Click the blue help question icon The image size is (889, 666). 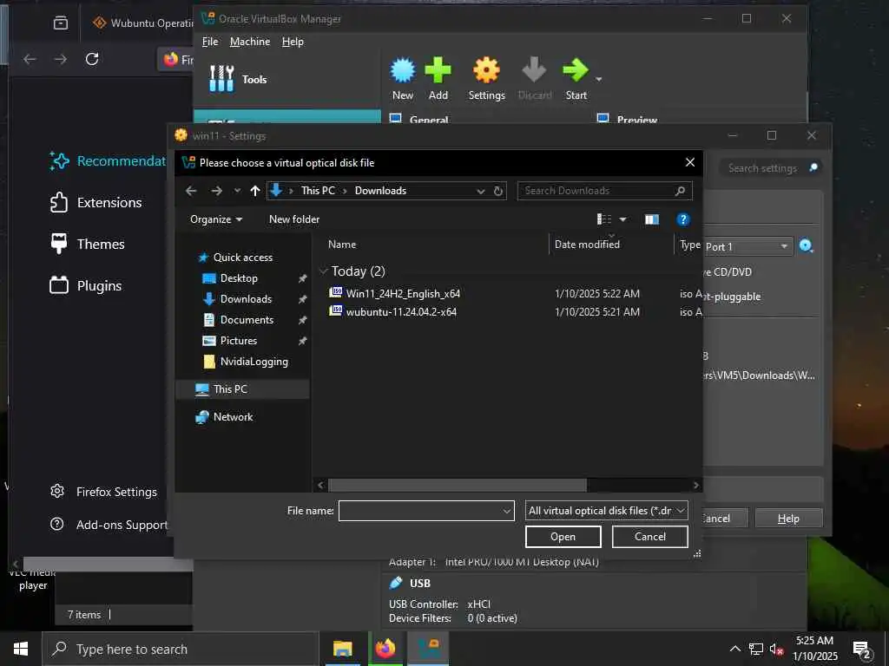point(682,219)
